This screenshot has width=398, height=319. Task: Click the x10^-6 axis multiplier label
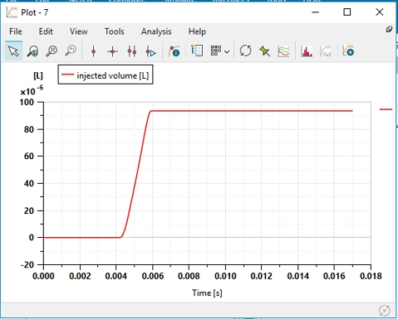coord(32,90)
